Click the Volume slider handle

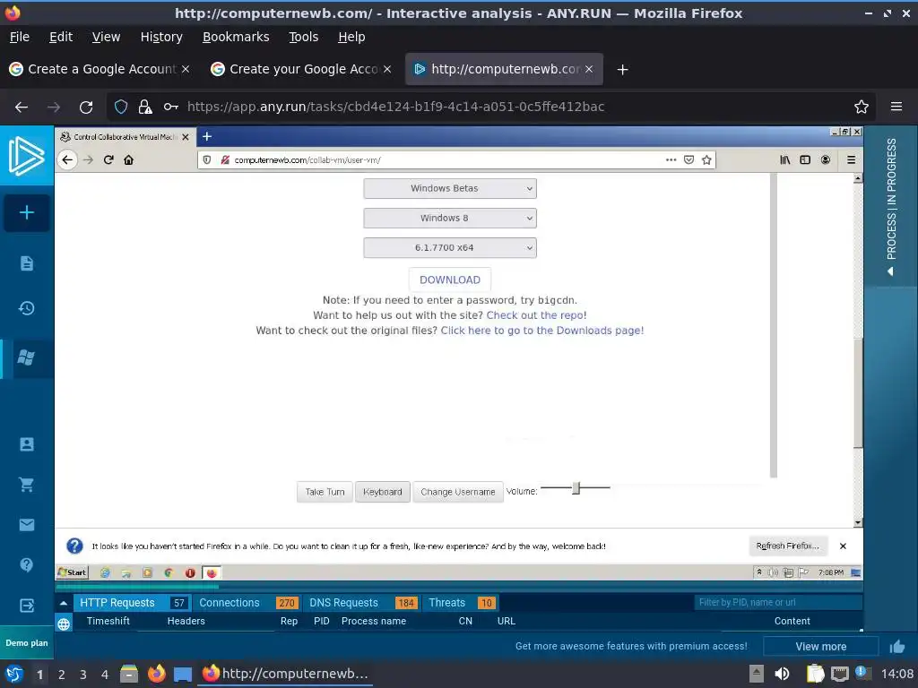pyautogui.click(x=576, y=488)
